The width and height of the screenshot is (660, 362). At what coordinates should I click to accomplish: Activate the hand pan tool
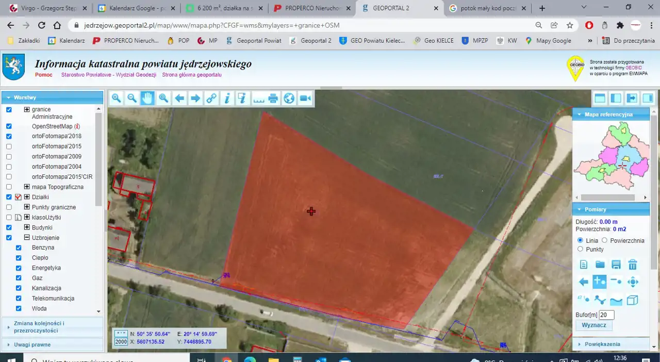148,98
